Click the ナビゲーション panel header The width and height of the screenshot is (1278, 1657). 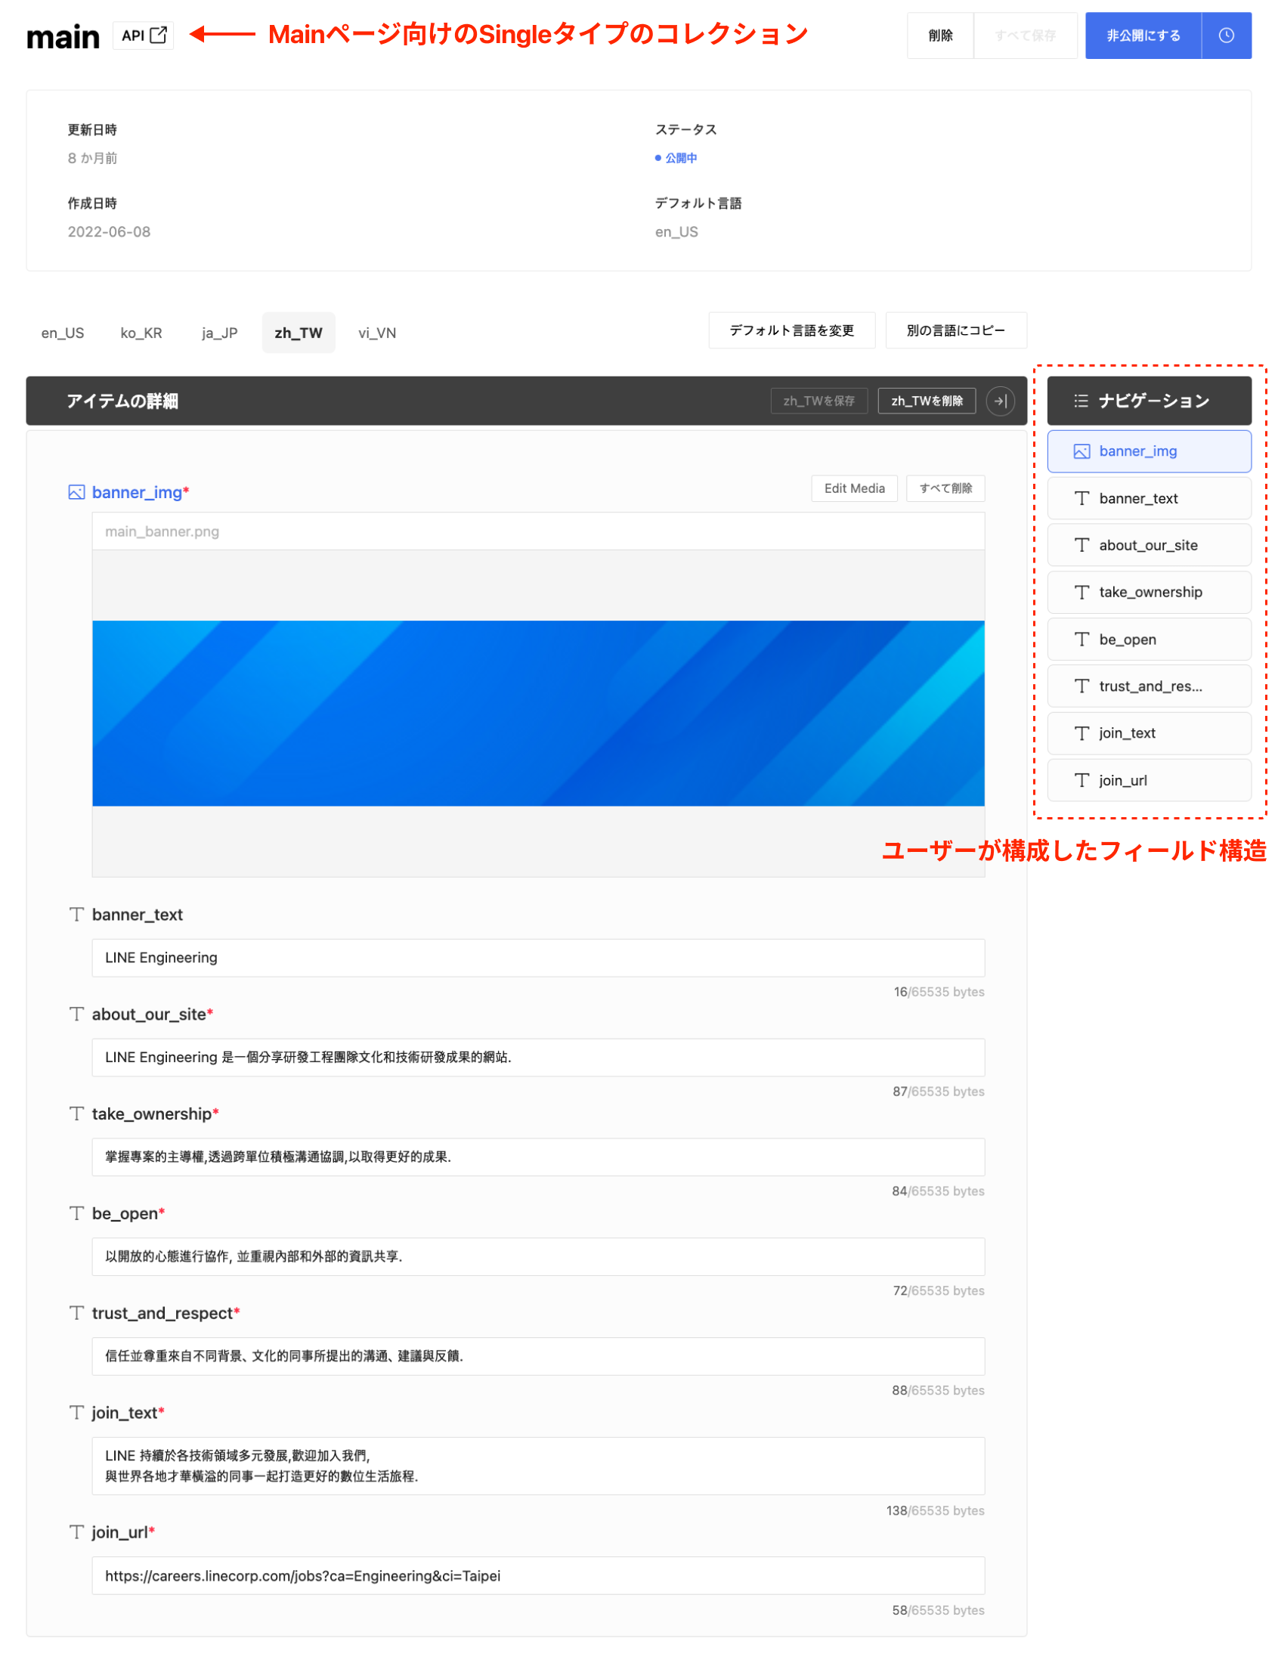(1149, 401)
